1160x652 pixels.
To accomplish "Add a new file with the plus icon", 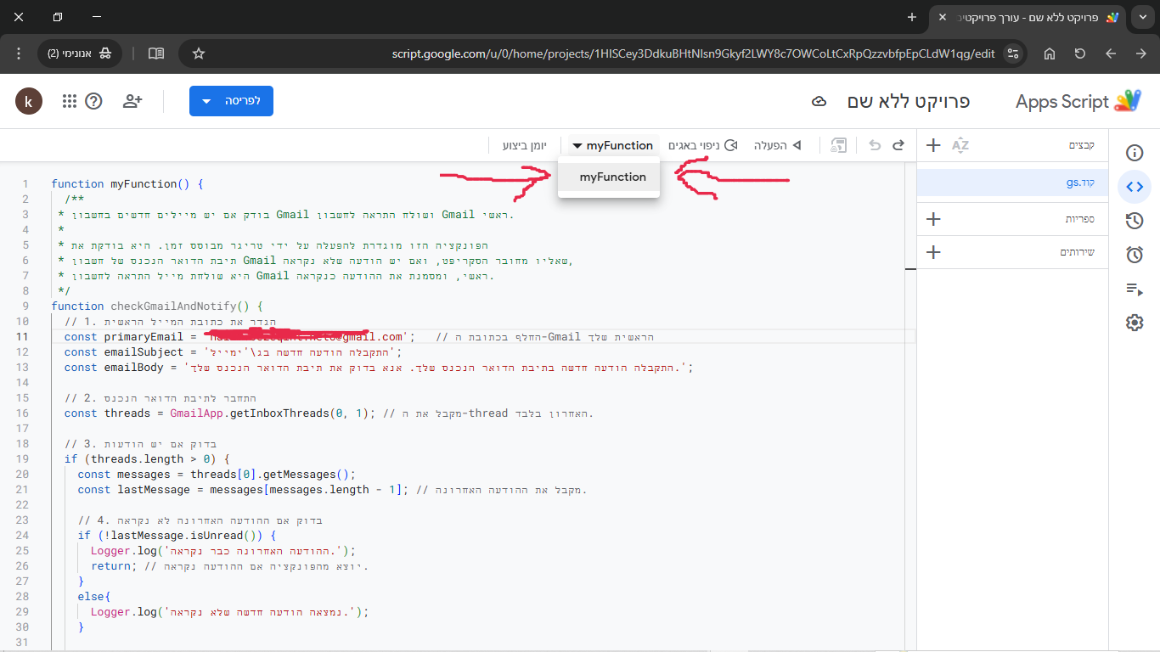I will click(933, 145).
